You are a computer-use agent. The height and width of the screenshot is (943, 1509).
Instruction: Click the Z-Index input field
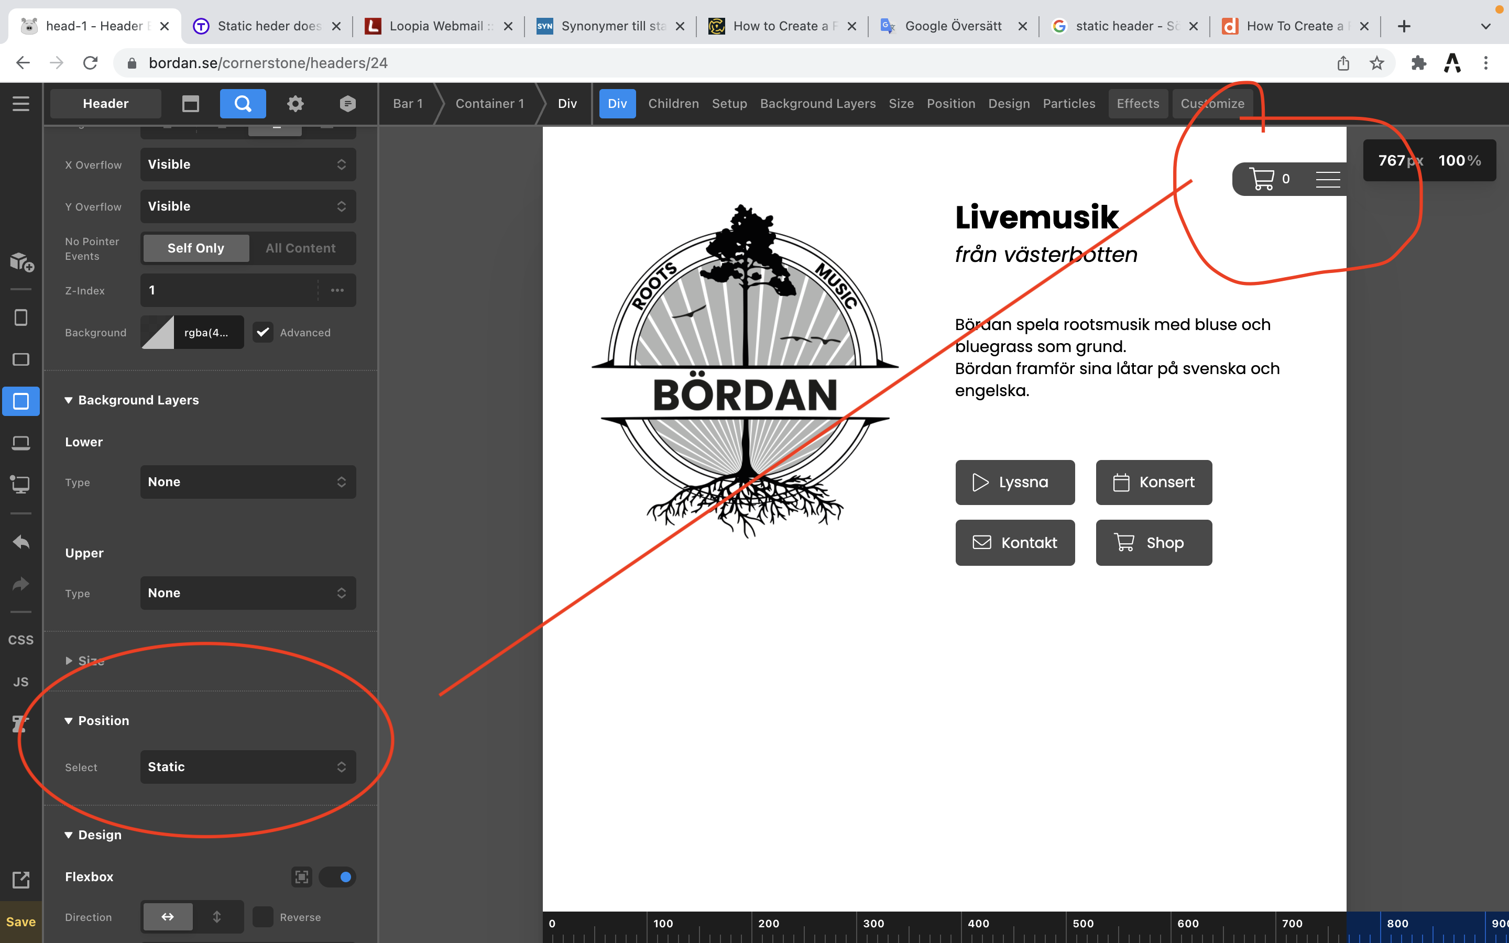(229, 290)
